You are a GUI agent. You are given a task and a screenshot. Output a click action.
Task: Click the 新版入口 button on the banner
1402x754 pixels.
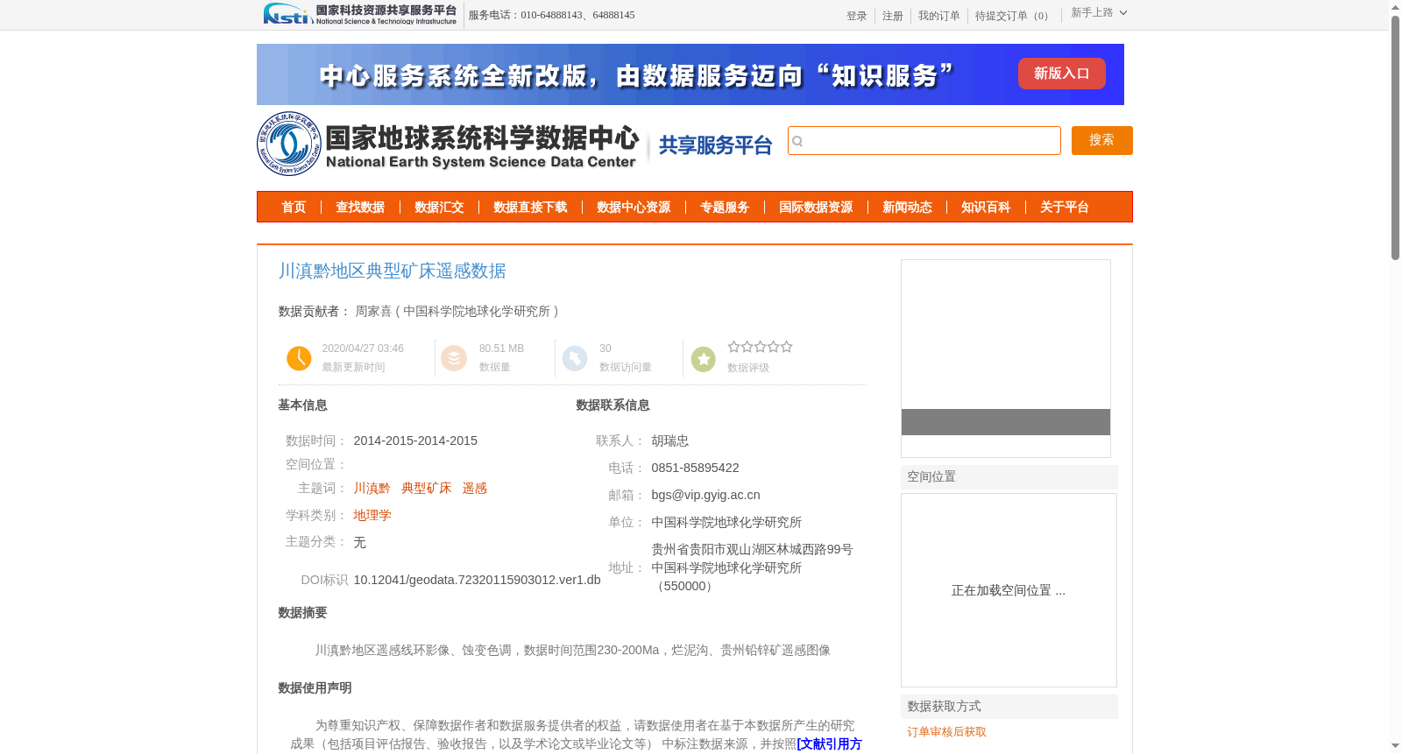coord(1061,74)
